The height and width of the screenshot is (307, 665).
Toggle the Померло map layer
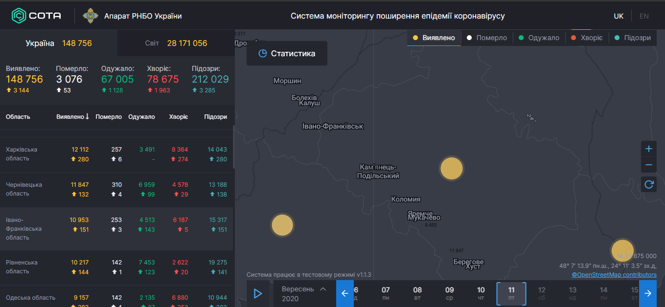[x=487, y=37]
